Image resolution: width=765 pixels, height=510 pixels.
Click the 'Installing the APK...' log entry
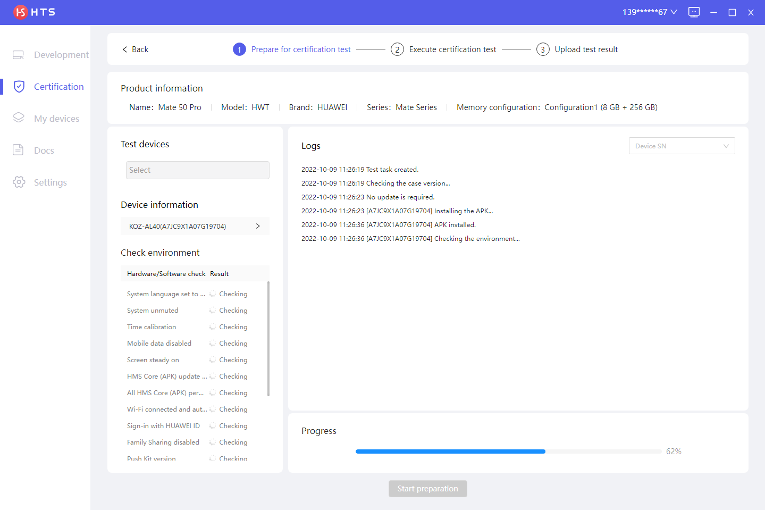click(x=397, y=211)
